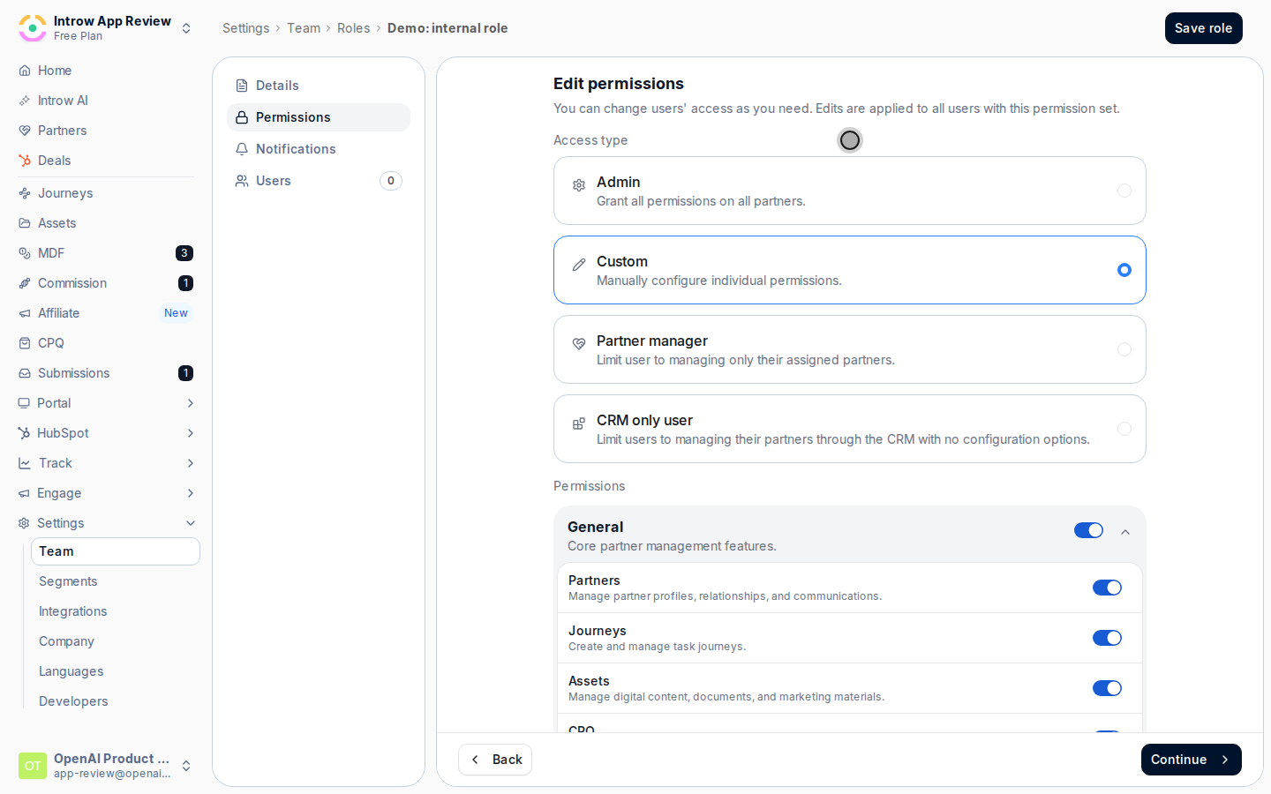Toggle the Journeys permission switch
1271x794 pixels.
pos(1107,638)
